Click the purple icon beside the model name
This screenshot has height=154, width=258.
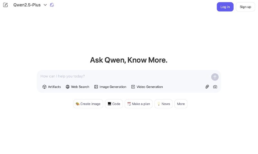pos(52,5)
